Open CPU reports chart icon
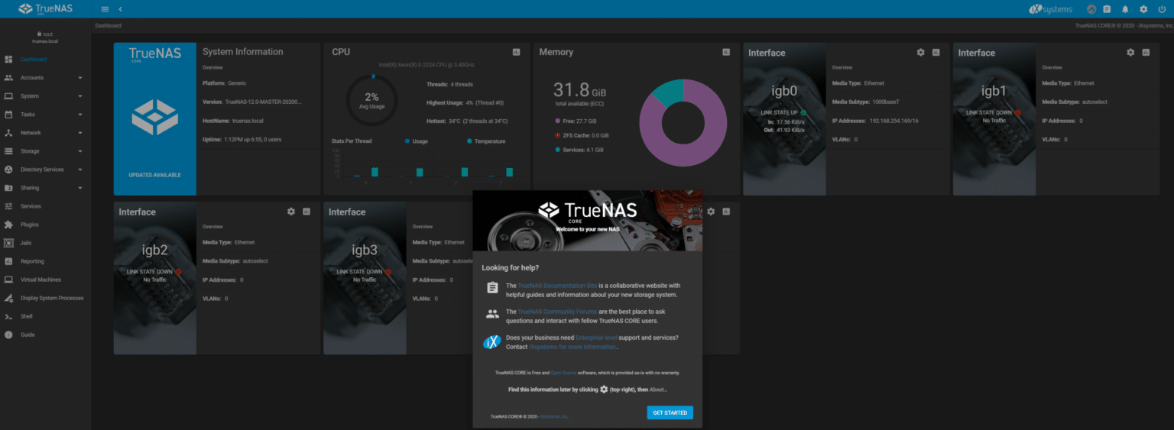The width and height of the screenshot is (1174, 430). [x=516, y=52]
